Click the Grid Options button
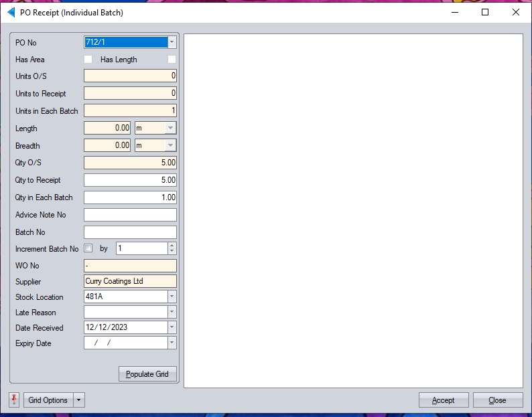This screenshot has width=532, height=417. tap(48, 400)
